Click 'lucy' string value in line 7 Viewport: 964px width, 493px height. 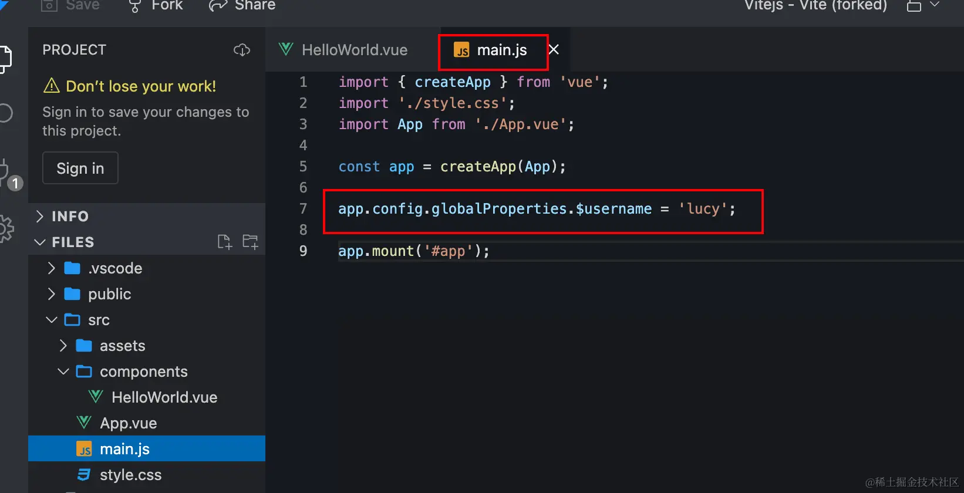click(x=703, y=208)
